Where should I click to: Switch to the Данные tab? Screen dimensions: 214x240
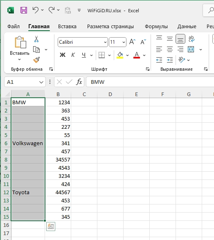pos(187,27)
